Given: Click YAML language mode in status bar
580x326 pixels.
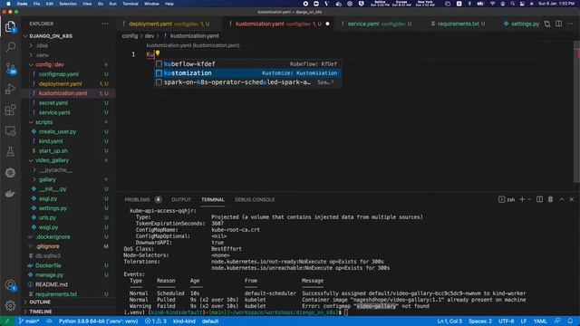Looking at the screenshot, I should (540, 321).
